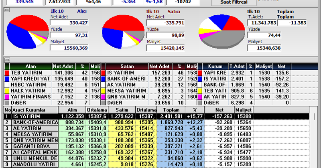The width and height of the screenshot is (321, 168).
Task: Click HSBC YATIRIM in Alan table
Action: click(28, 85)
